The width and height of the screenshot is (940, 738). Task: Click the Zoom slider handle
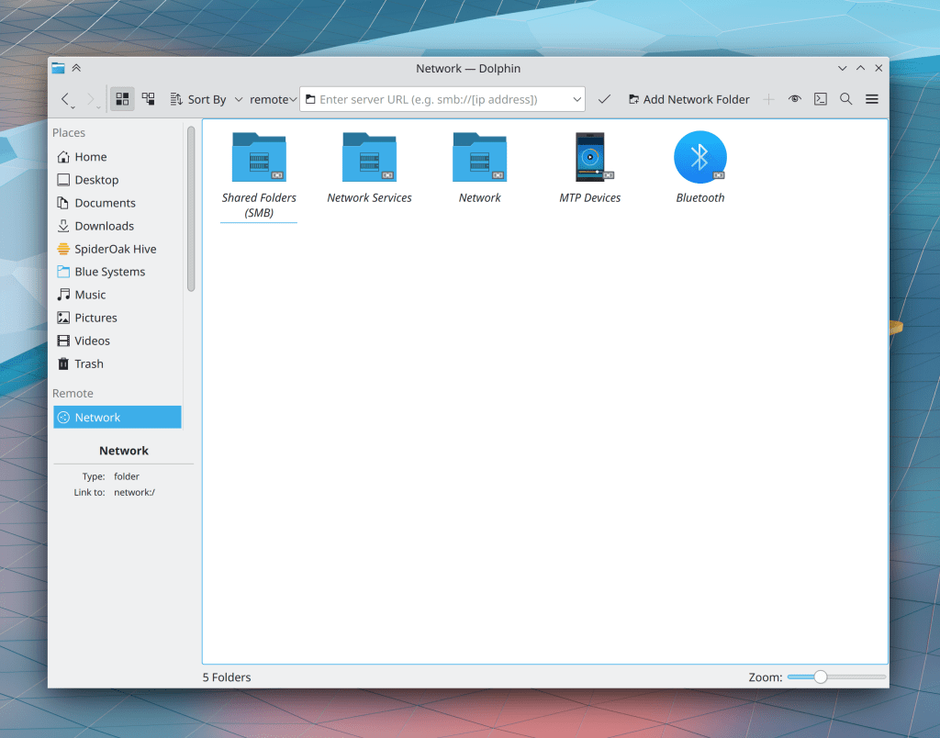821,677
